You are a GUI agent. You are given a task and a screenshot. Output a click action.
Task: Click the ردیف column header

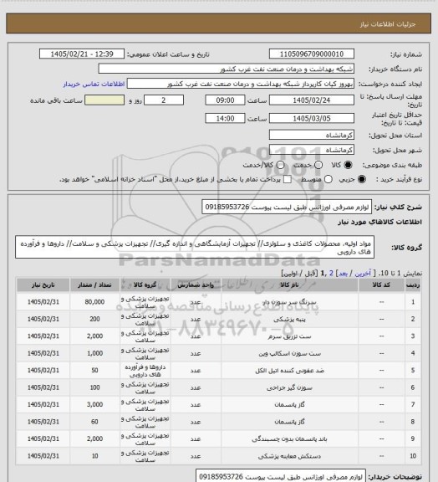(x=413, y=285)
